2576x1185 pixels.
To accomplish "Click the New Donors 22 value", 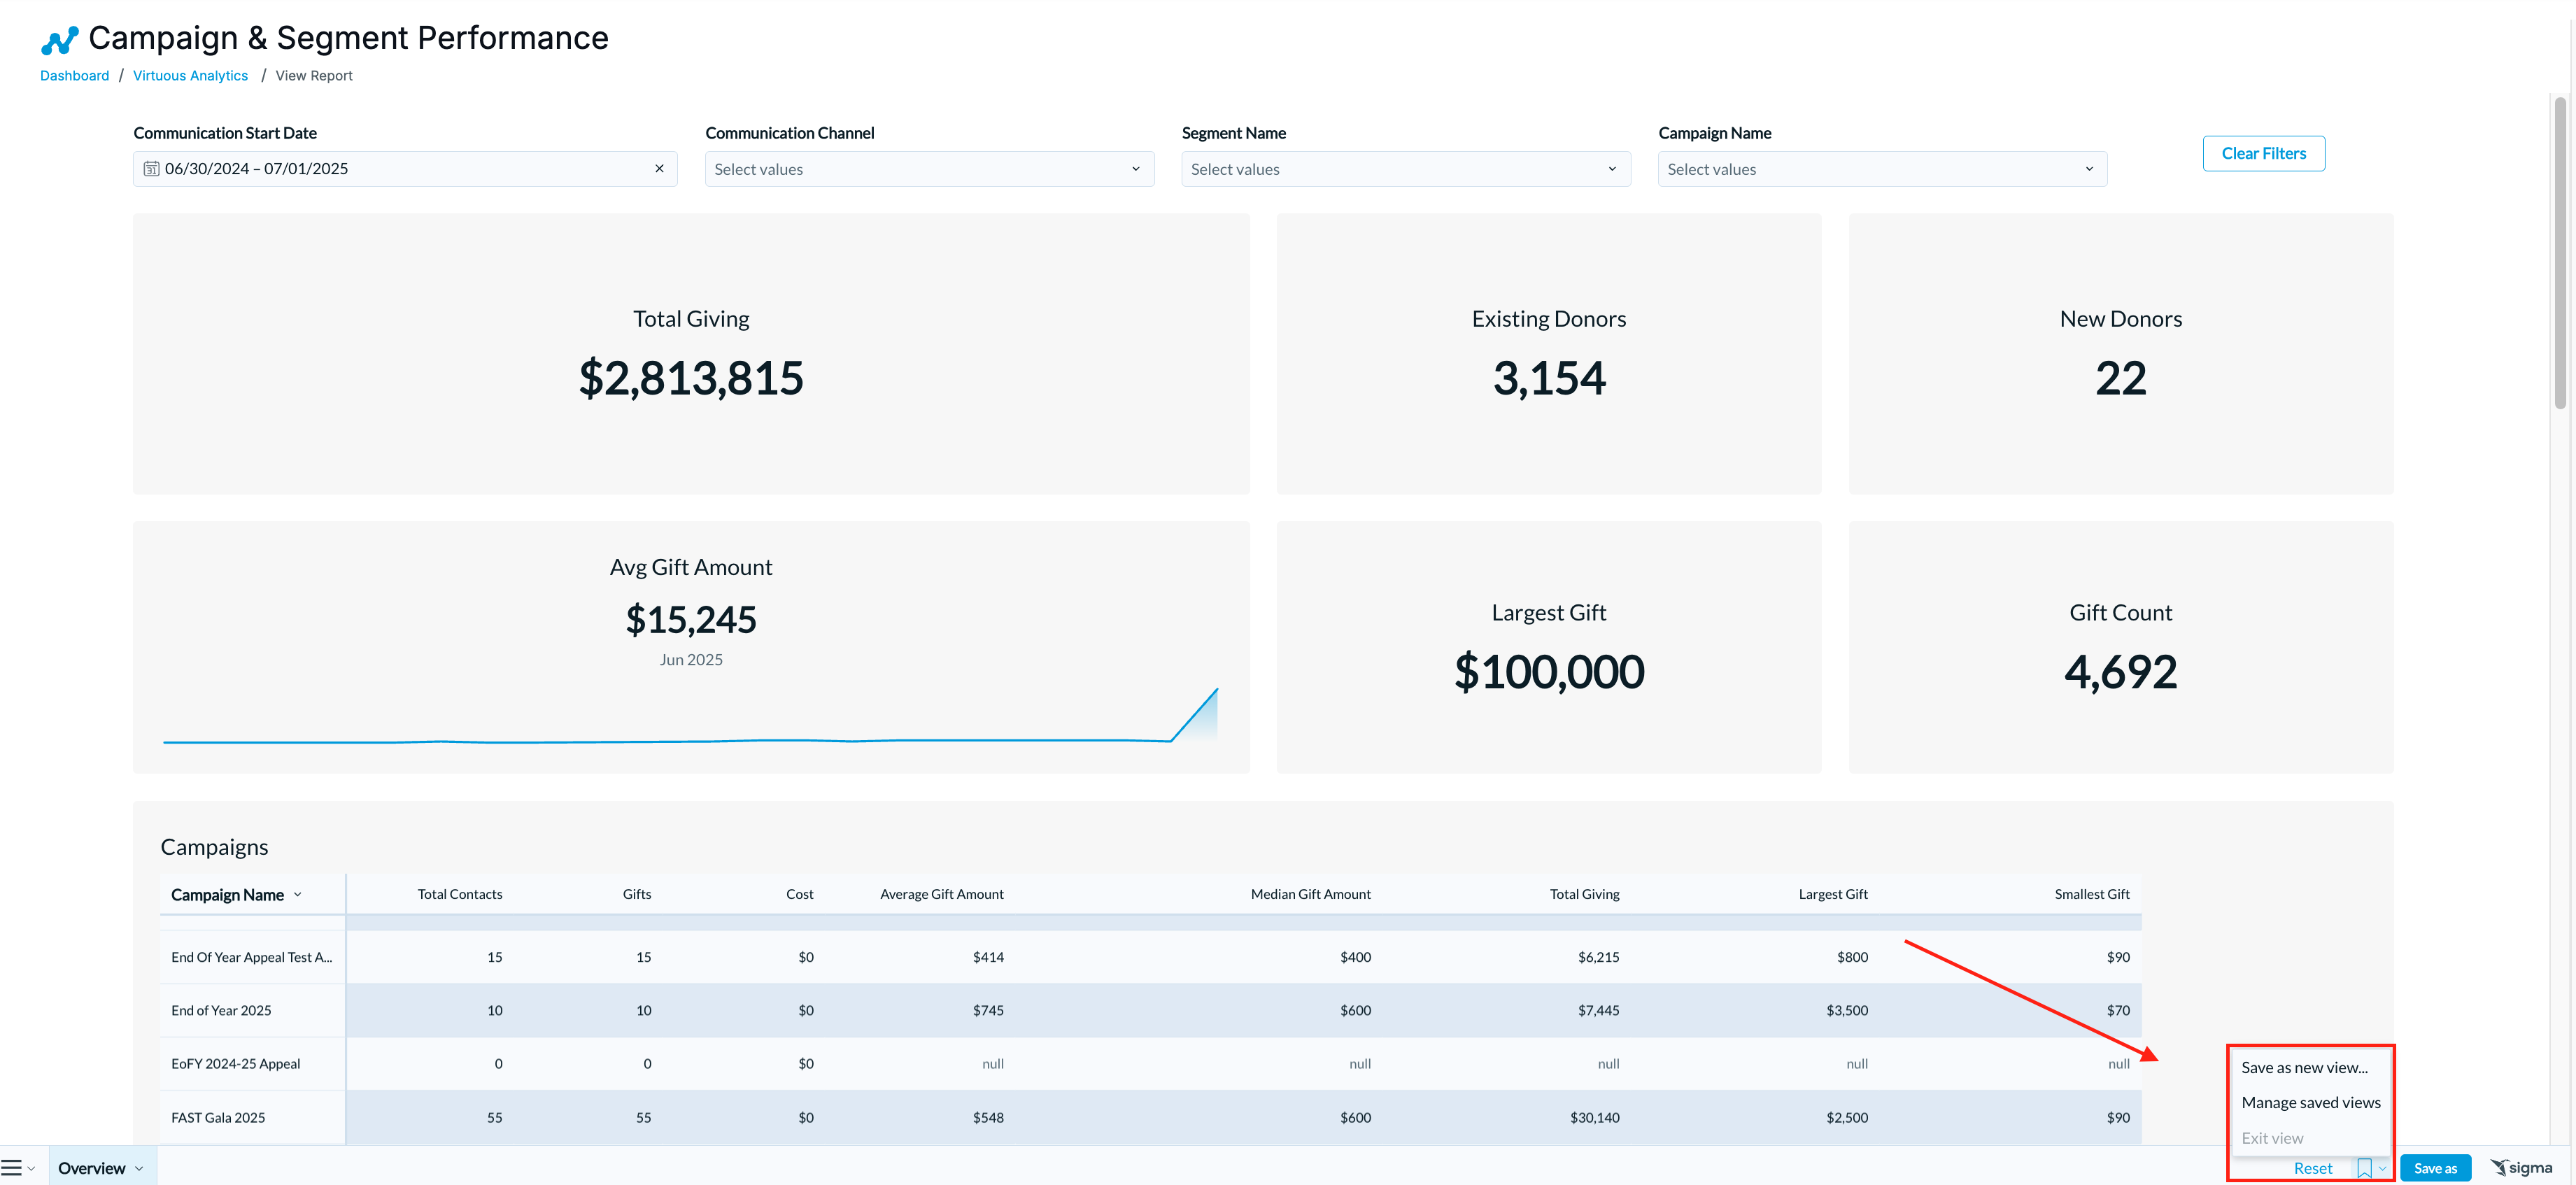I will 2120,378.
